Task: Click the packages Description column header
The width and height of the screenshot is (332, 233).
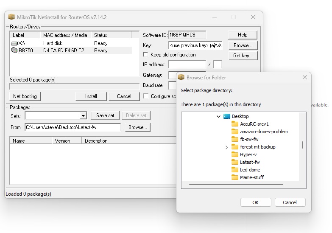Action: [x=129, y=141]
